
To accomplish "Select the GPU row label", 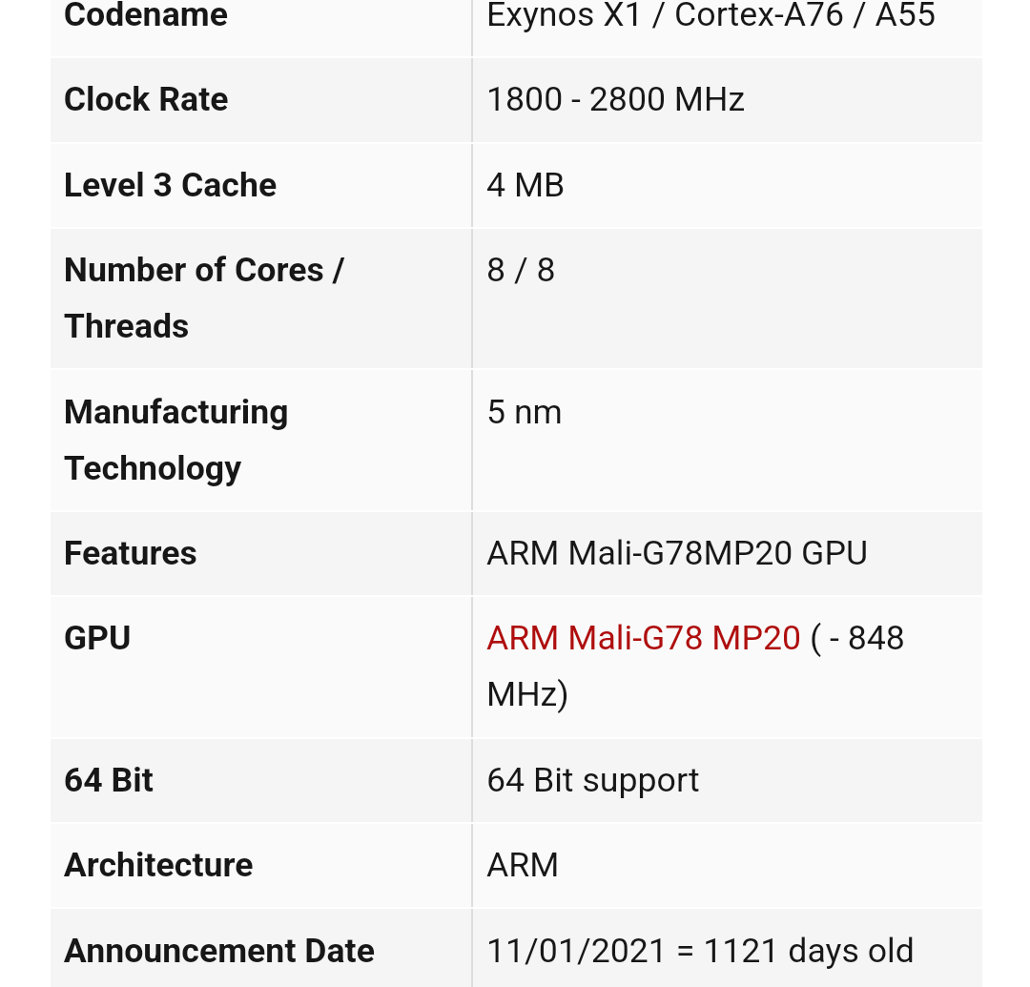I will tap(97, 638).
